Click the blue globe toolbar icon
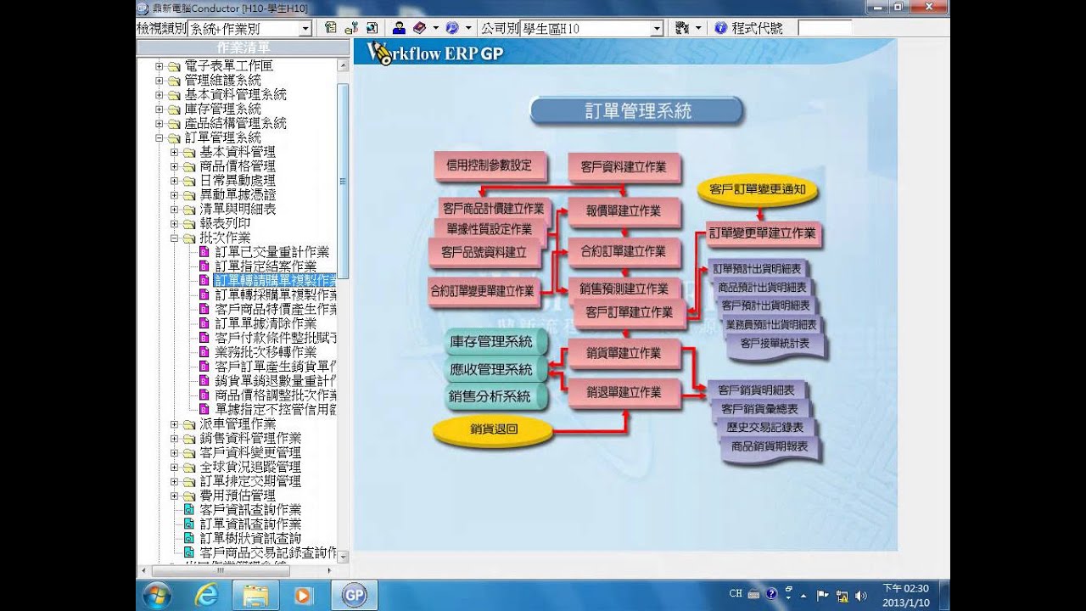This screenshot has height=611, width=1086. point(451,28)
